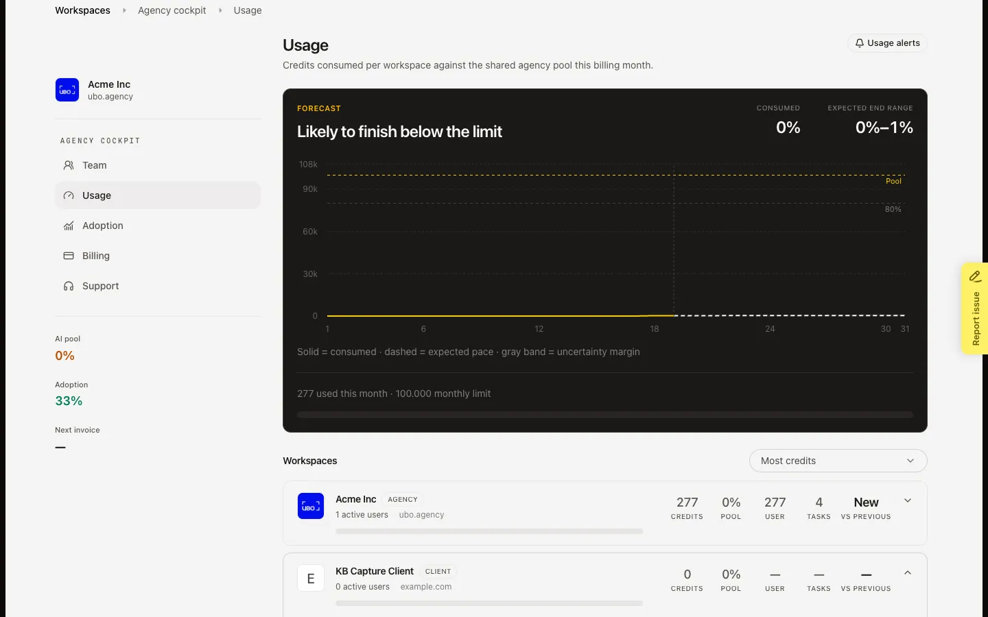
Task: Click the Usage alerts button
Action: 887,43
